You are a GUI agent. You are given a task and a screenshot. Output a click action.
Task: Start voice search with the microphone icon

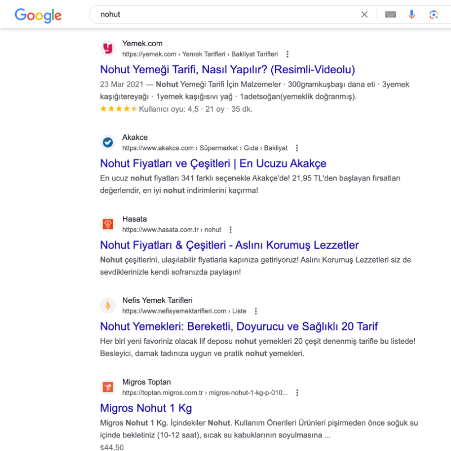click(x=412, y=15)
